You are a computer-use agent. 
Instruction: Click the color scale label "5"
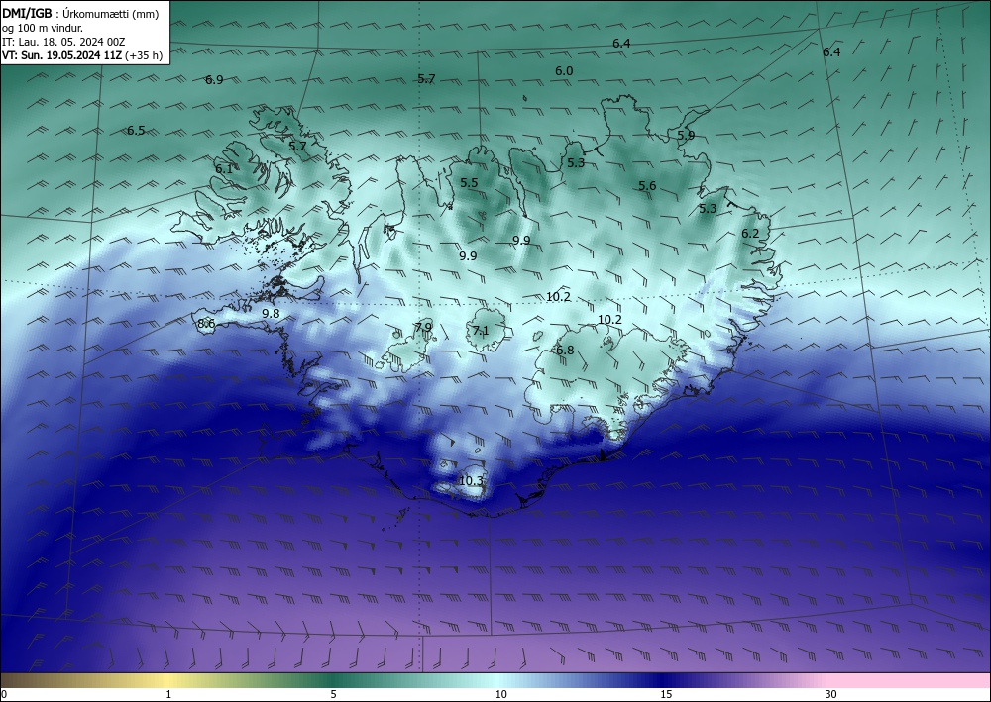(x=333, y=694)
